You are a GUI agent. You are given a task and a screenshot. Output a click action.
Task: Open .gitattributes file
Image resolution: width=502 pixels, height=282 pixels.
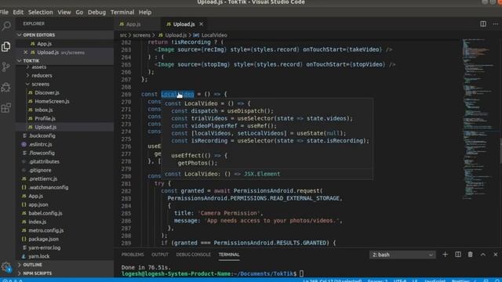(x=65, y=162)
